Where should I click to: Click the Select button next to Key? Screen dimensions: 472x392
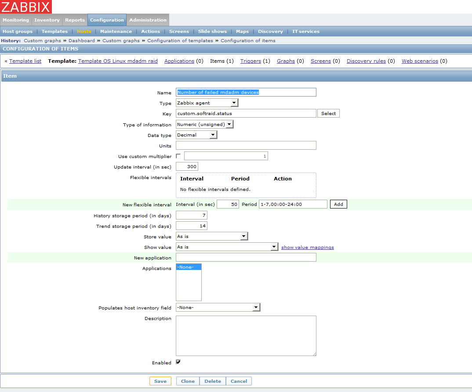coord(328,113)
